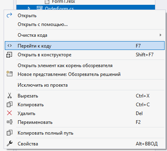This screenshot has height=151, width=167.
Task: Click the blue arrow icon beside Открыть
Action: [9, 16]
